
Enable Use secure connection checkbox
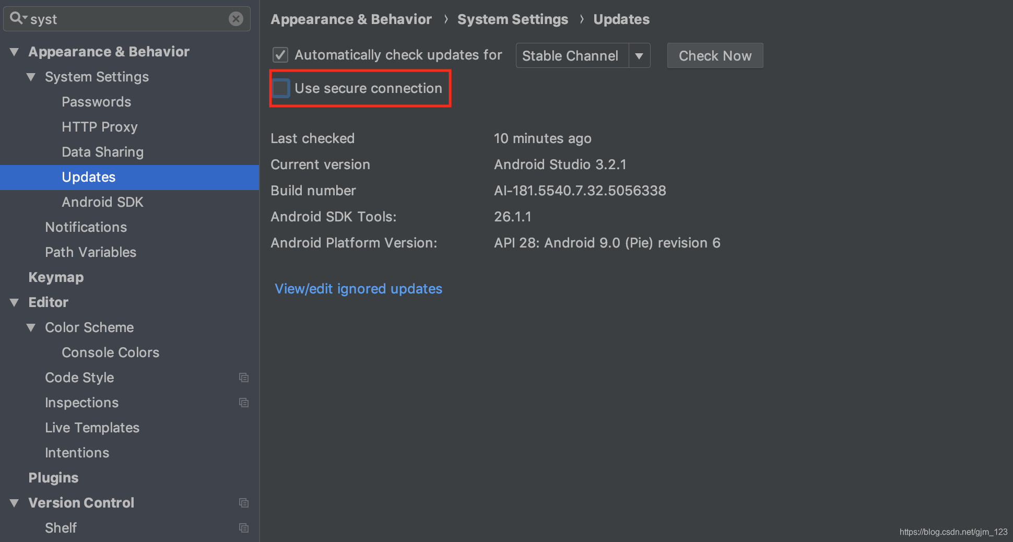pyautogui.click(x=280, y=88)
